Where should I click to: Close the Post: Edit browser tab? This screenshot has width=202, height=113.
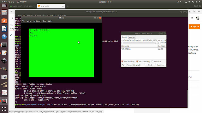click(63, 6)
